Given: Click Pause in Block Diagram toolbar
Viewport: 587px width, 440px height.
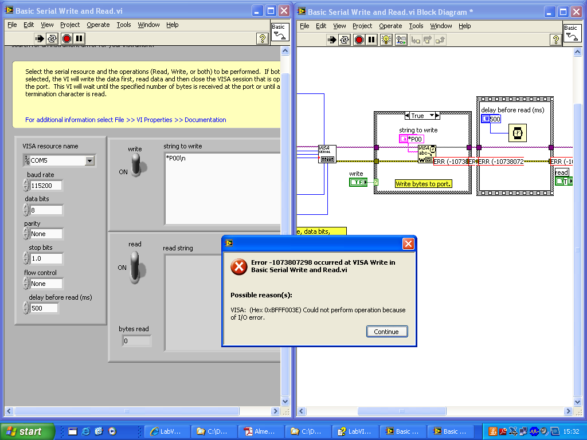Looking at the screenshot, I should point(371,40).
